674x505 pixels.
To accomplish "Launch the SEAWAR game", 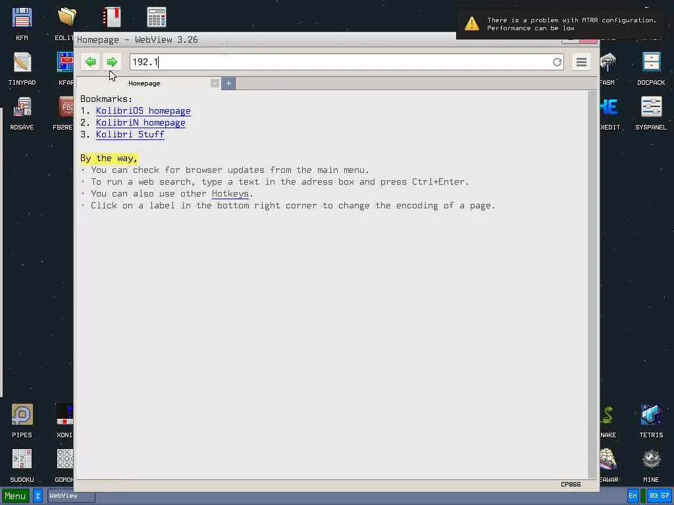I will coord(609,466).
